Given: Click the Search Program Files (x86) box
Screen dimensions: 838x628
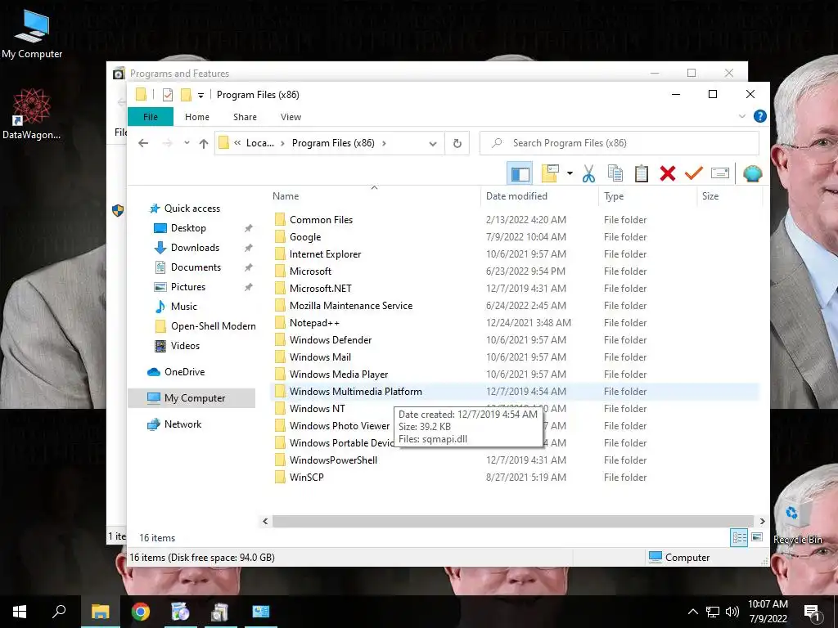Looking at the screenshot, I should click(x=619, y=143).
